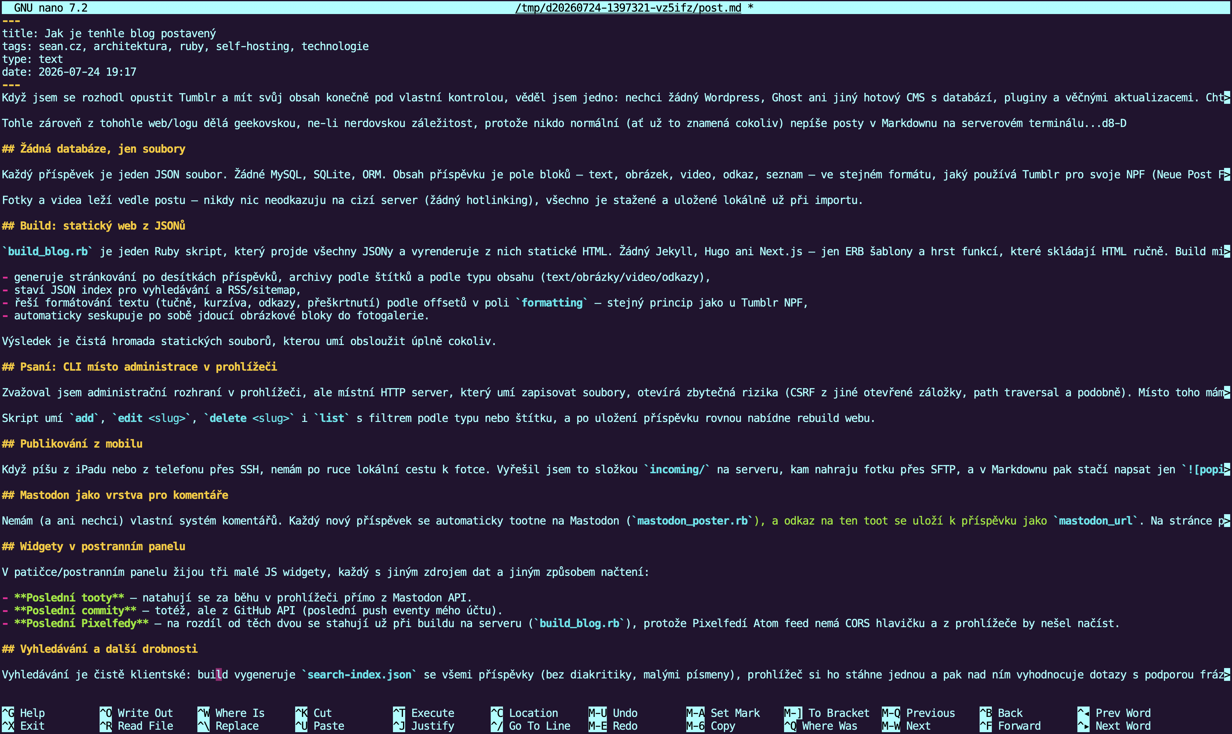Click the `build_blog.rb` code span starting the Build paragraph
The image size is (1232, 734).
tap(48, 251)
